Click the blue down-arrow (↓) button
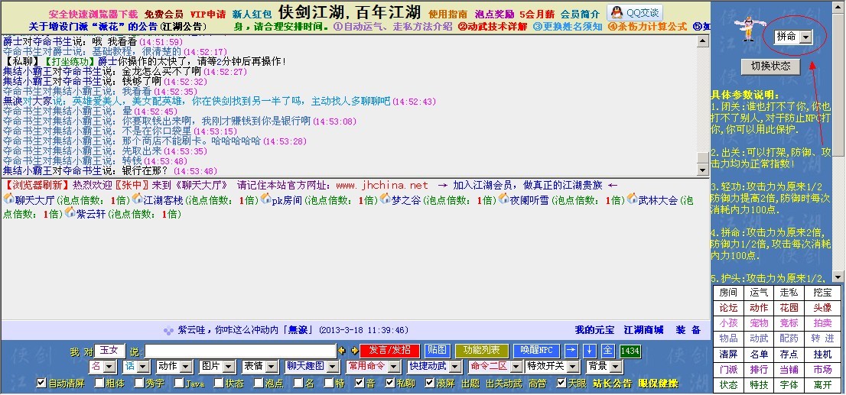Image resolution: width=846 pixels, height=395 pixels. [x=589, y=351]
